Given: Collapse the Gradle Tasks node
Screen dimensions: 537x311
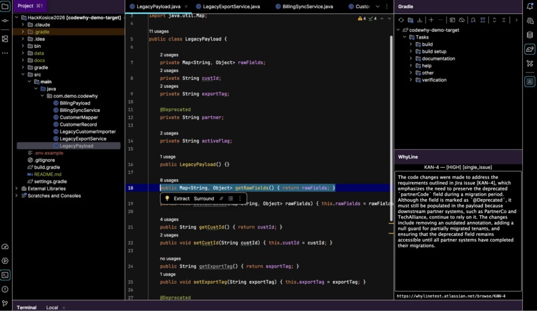Looking at the screenshot, I should tap(404, 37).
